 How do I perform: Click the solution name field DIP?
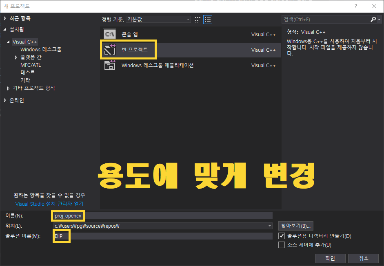click(163, 236)
